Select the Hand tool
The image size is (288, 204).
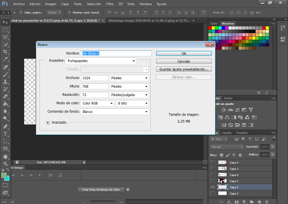click(x=5, y=157)
